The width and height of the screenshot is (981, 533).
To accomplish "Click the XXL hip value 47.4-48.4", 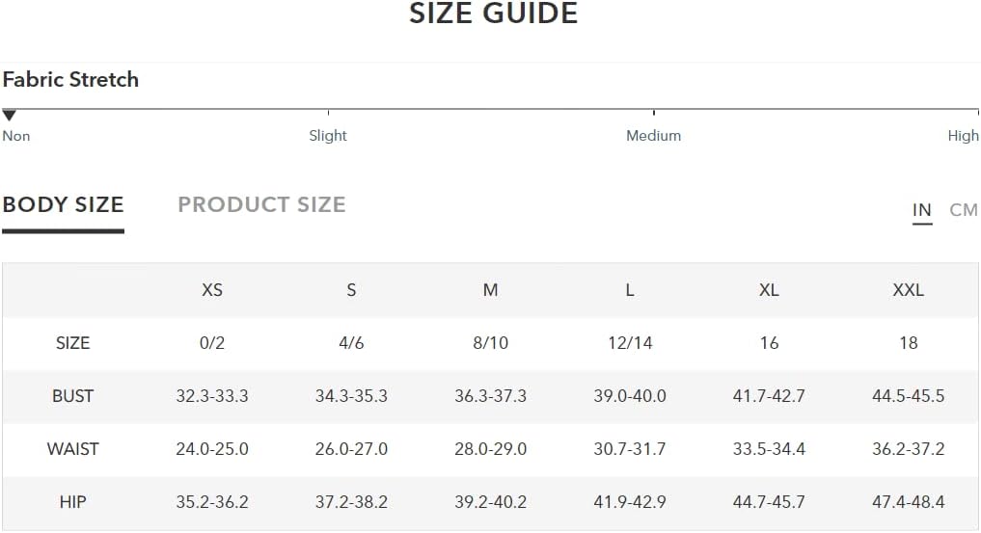I will 908,502.
